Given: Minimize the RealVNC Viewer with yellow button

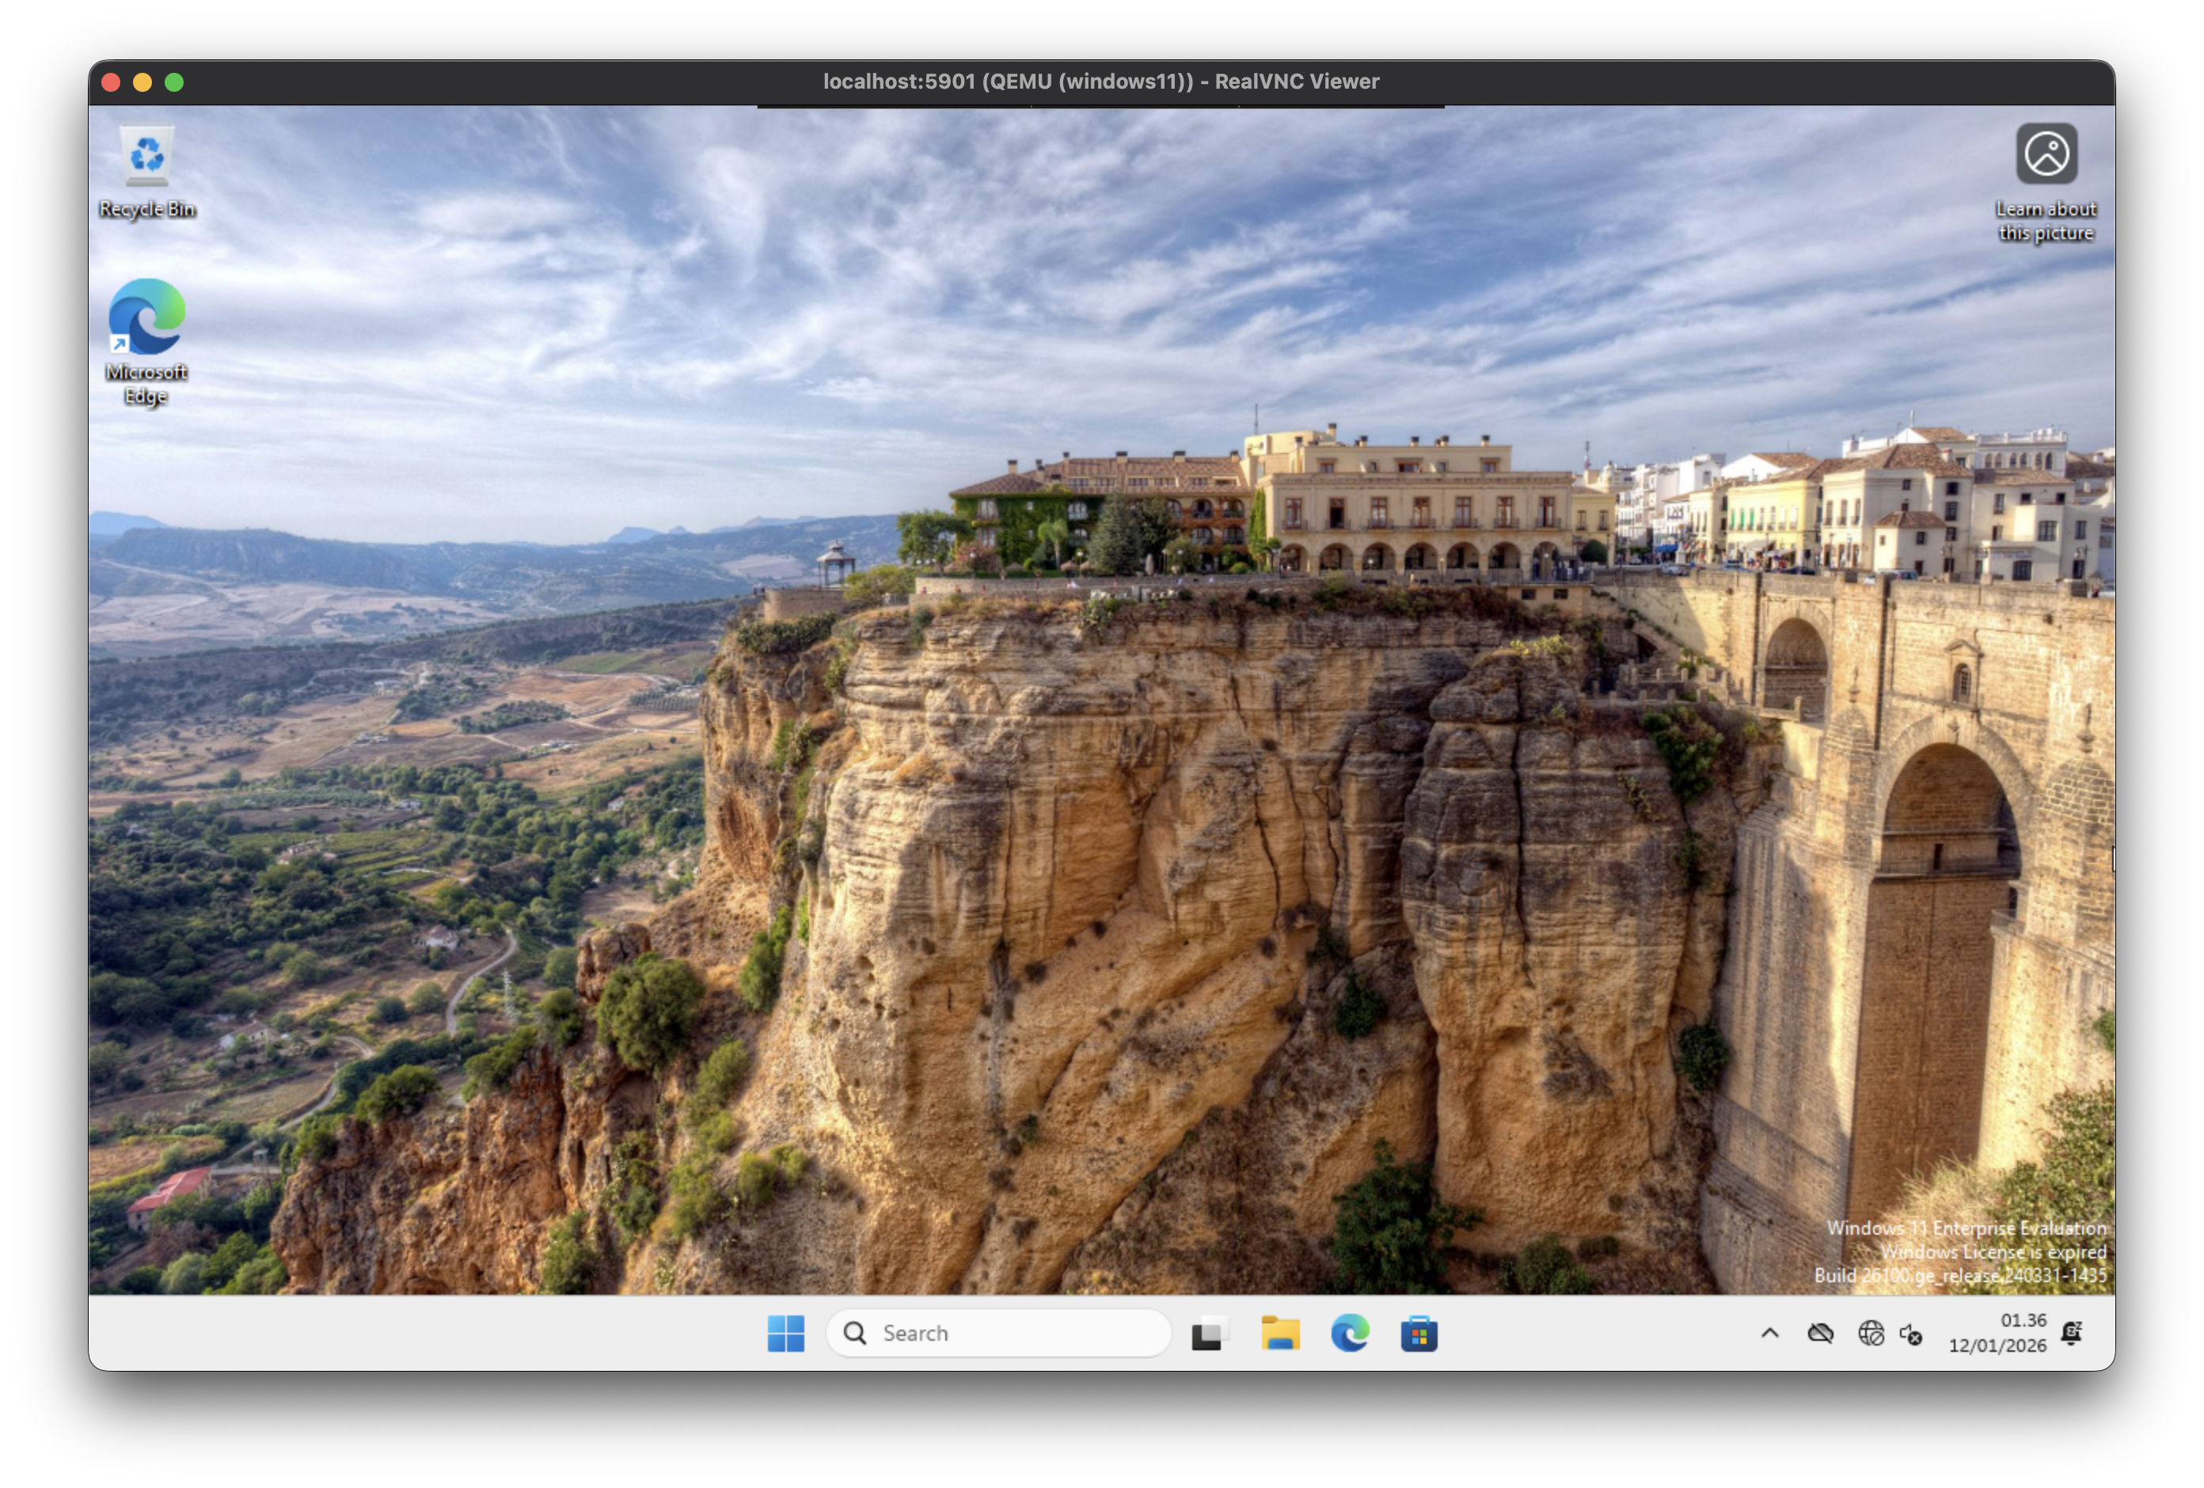Looking at the screenshot, I should pos(142,82).
